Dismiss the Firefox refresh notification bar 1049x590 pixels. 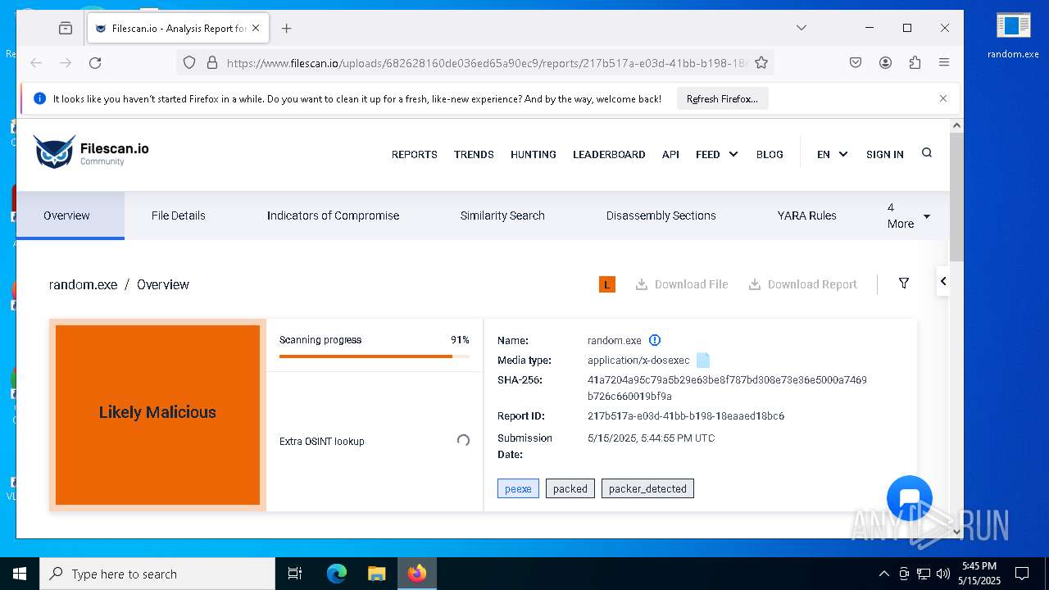(x=943, y=98)
